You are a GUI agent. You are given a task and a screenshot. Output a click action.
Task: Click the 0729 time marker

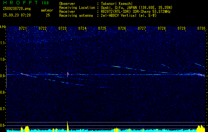pos(182,28)
